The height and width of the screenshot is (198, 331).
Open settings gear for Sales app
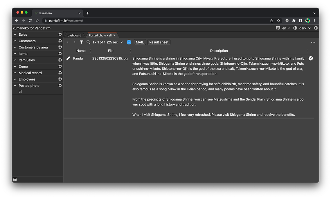(x=60, y=34)
